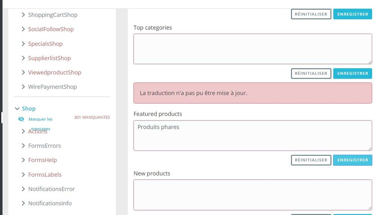Click Réinitialiser under Top categories

click(x=311, y=73)
